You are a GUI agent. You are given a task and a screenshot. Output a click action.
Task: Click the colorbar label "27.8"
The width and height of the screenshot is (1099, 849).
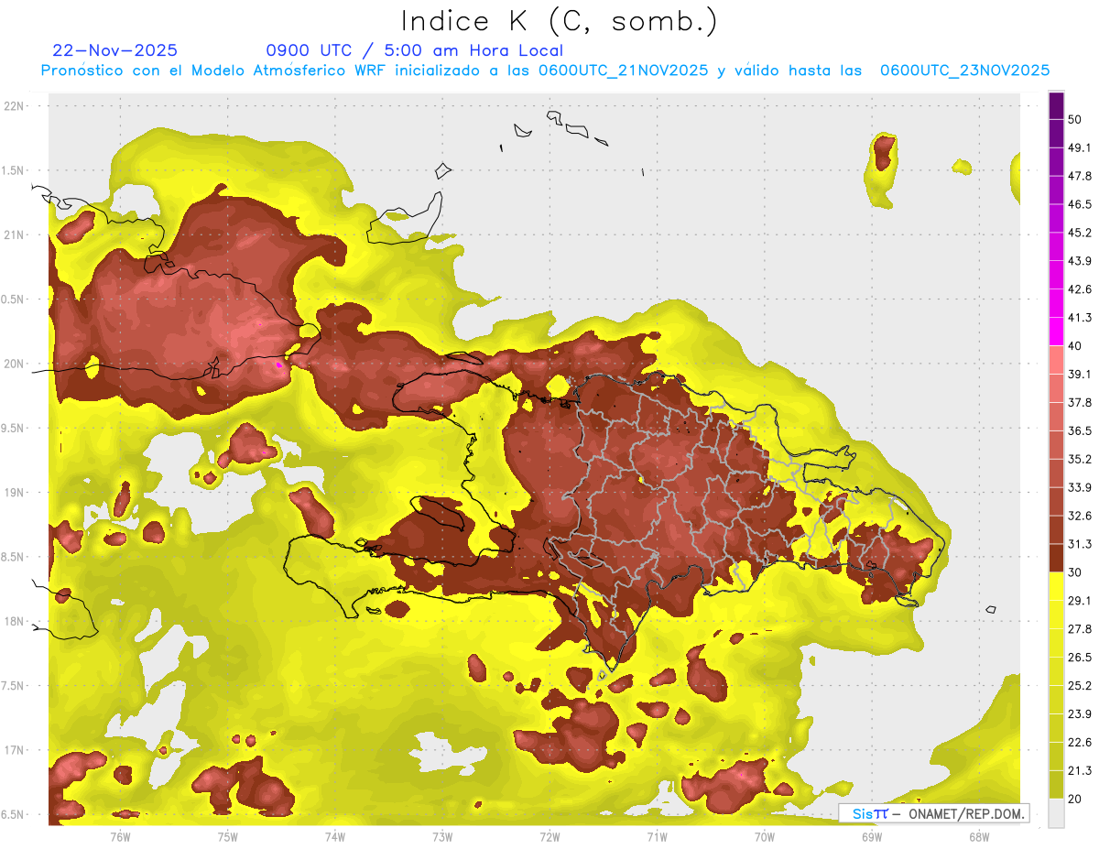(x=1079, y=629)
